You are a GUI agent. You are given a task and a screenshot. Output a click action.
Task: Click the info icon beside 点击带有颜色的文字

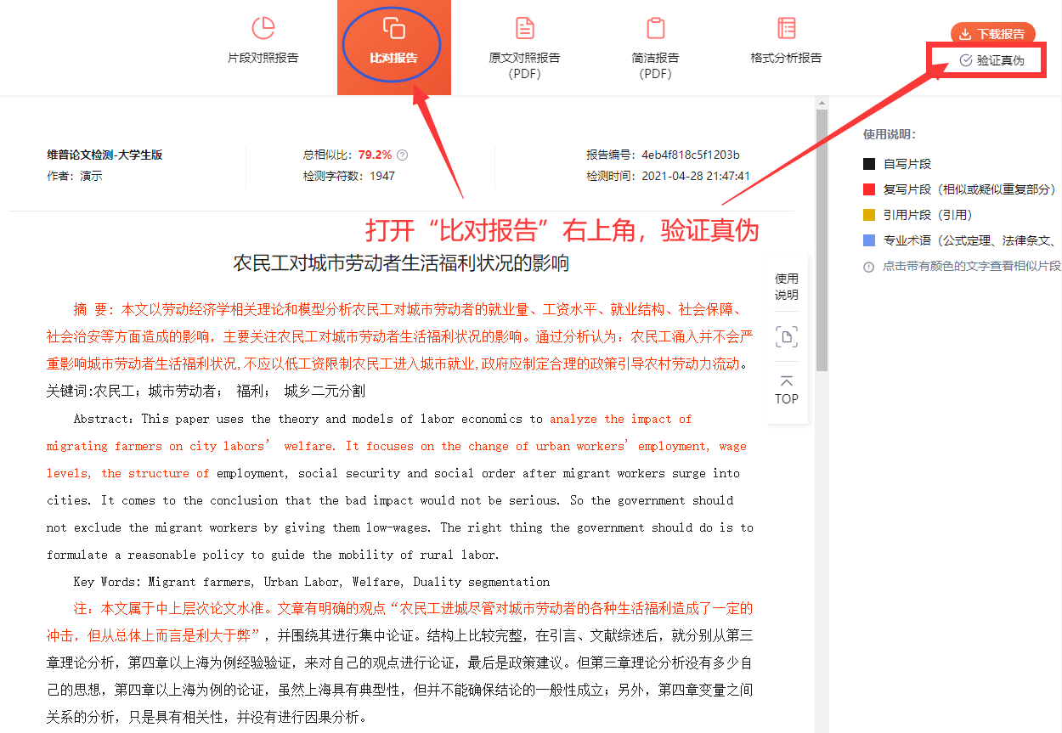click(x=868, y=267)
